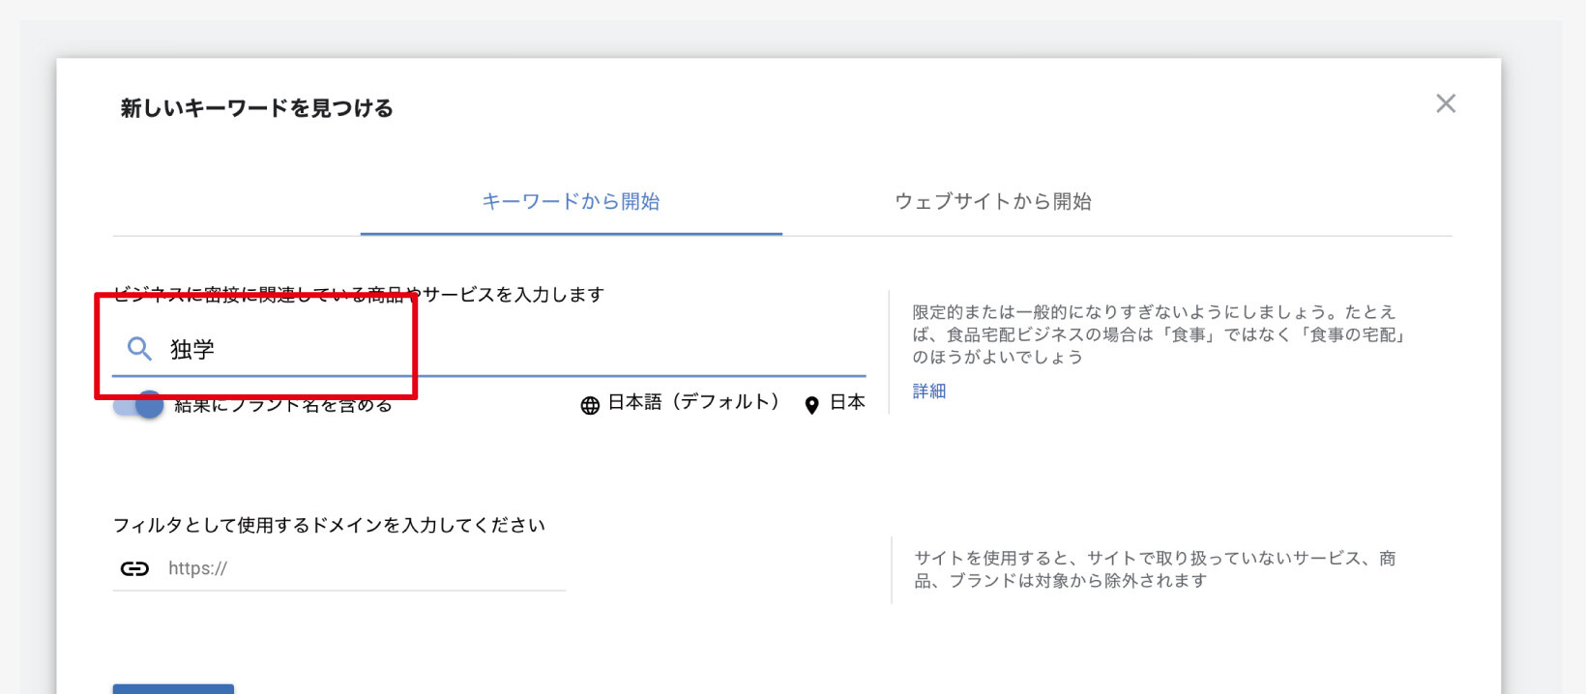Screen dimensions: 1586x694
Task: Open the 日本語（デフォルト）language selector
Action: (692, 402)
